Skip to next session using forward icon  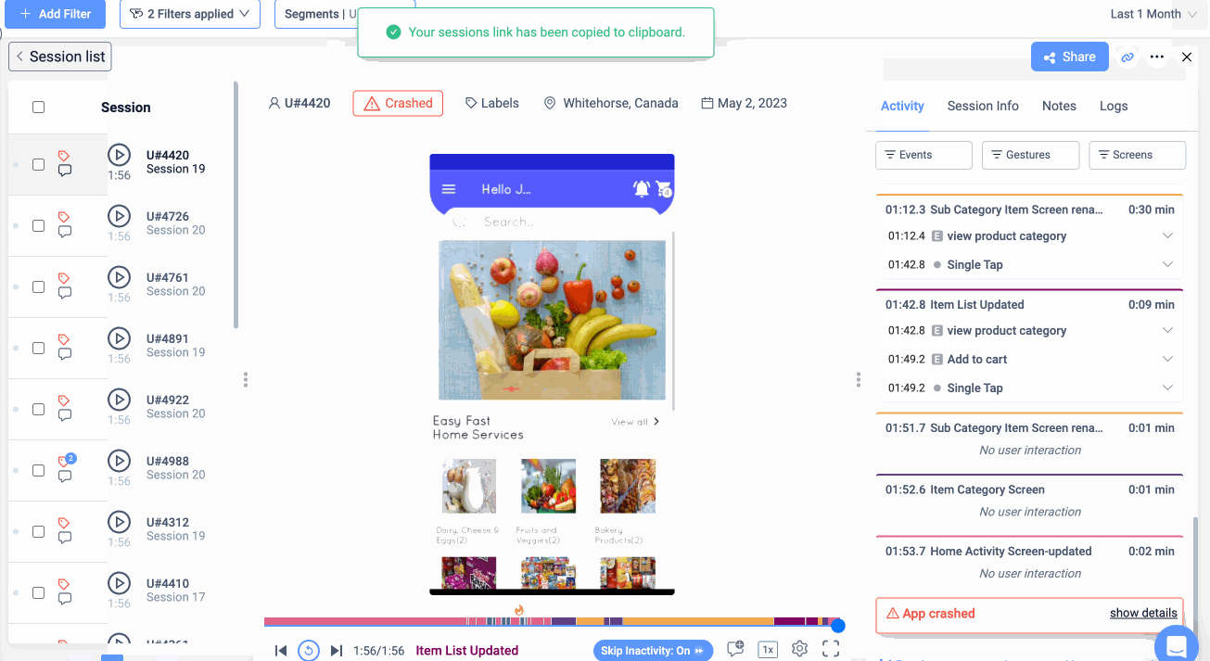[x=337, y=650]
